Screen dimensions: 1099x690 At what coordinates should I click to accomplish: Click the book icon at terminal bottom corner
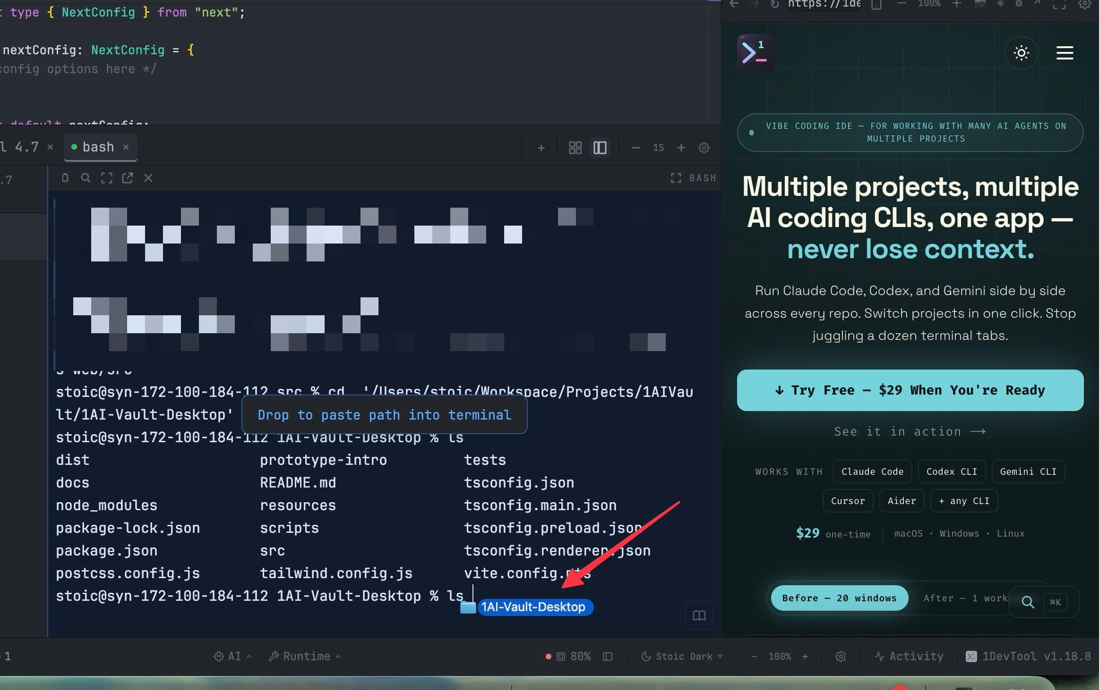pos(699,615)
